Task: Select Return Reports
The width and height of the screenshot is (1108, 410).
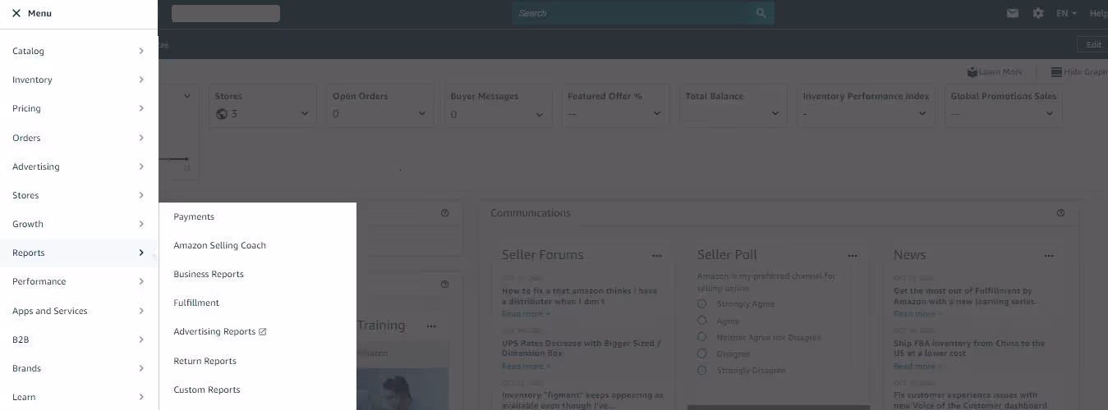Action: coord(205,361)
